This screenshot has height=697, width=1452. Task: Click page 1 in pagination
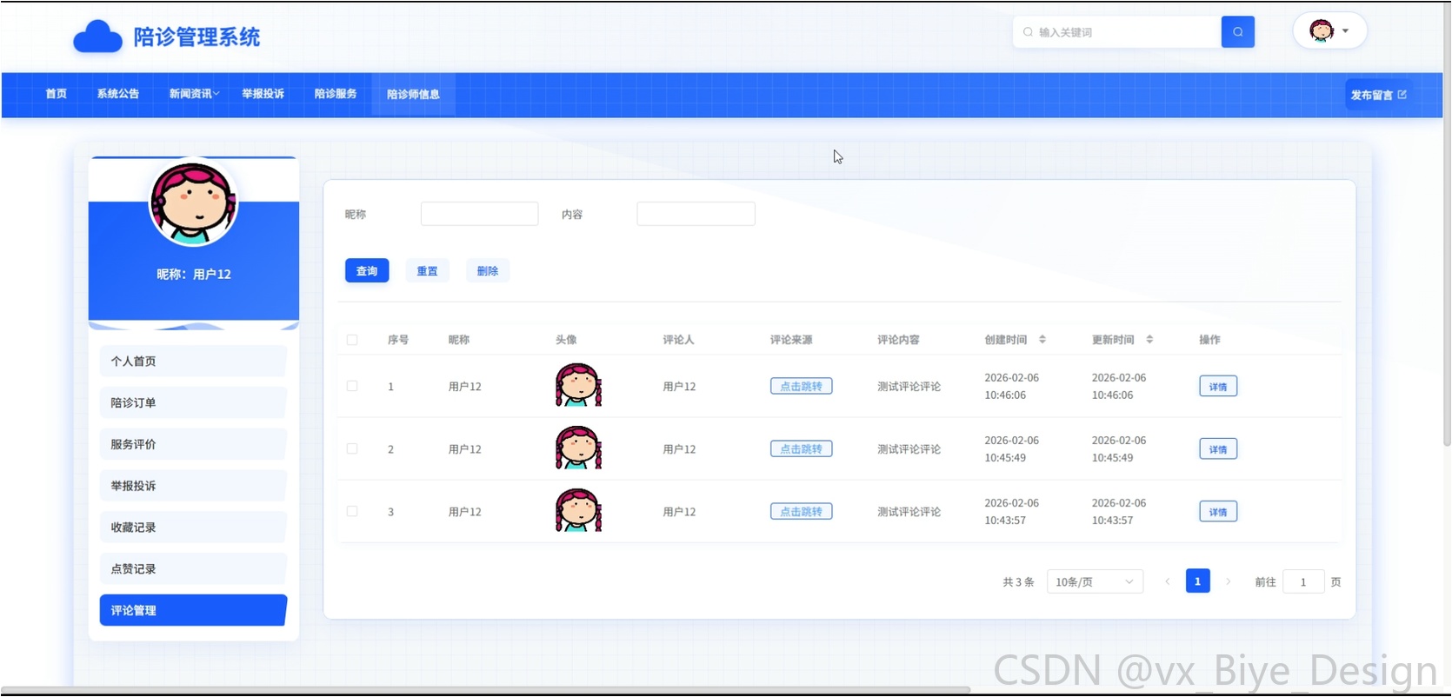click(1197, 581)
